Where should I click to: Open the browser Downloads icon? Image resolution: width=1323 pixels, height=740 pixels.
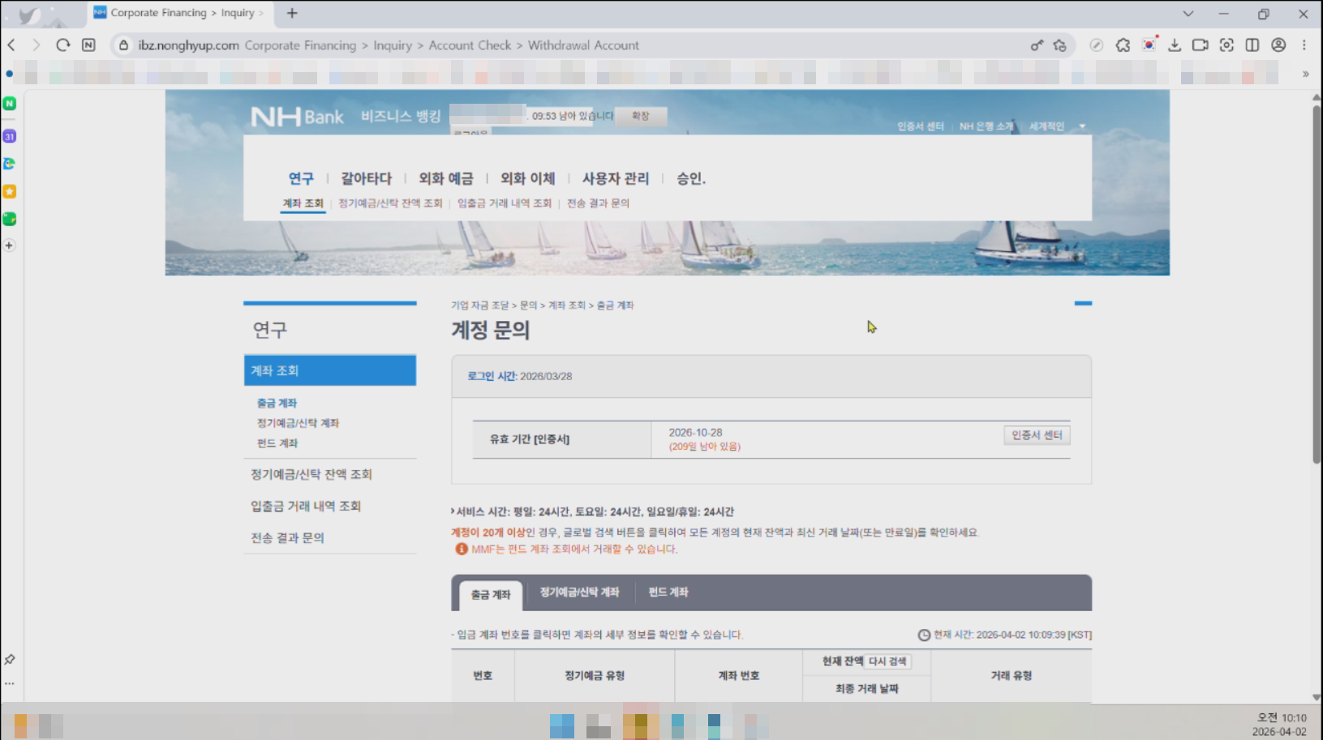pos(1175,45)
